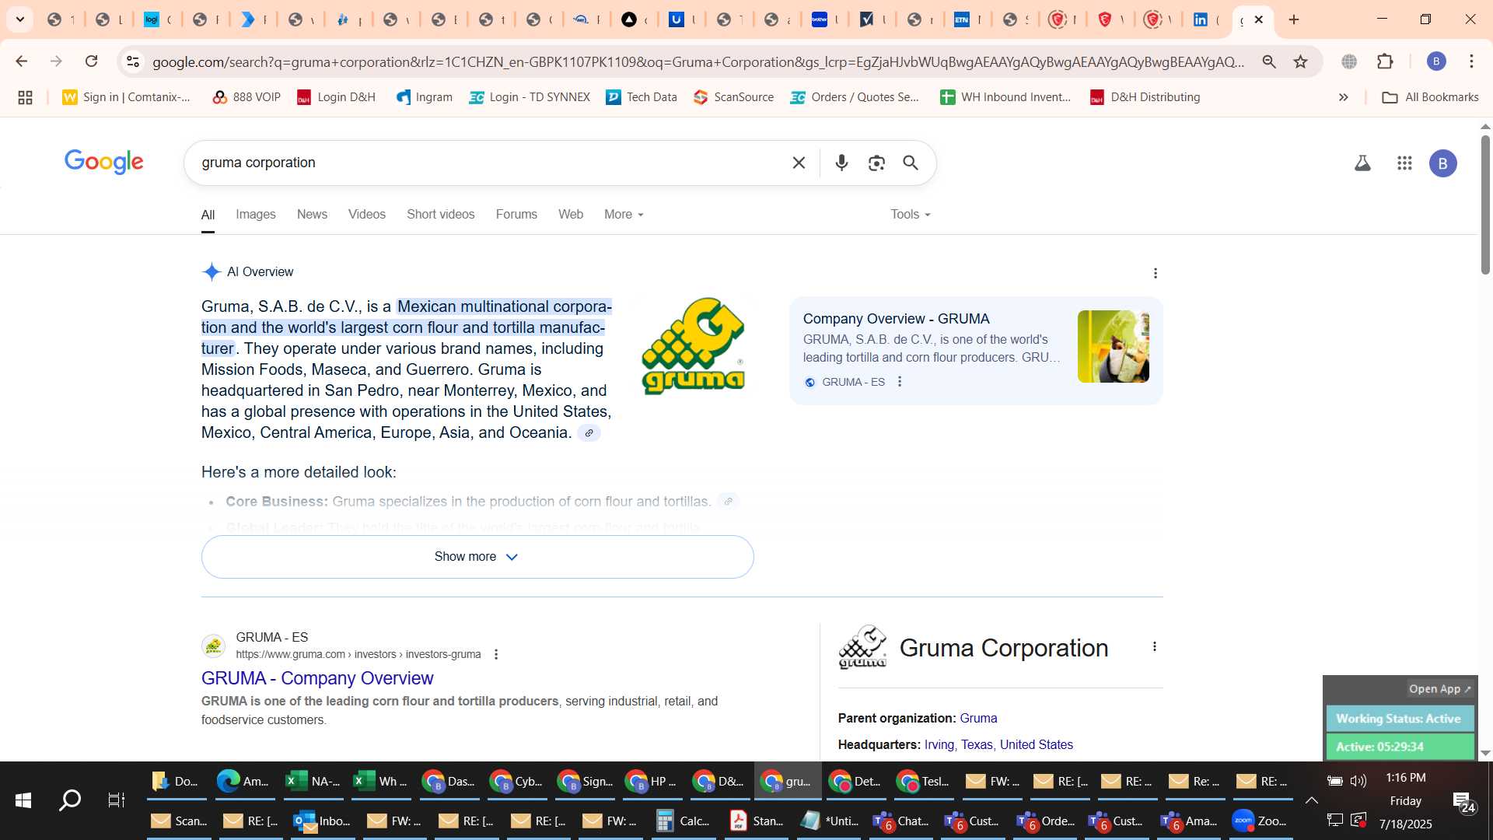The image size is (1493, 840).
Task: Open Chrome profile B button
Action: [x=1436, y=61]
